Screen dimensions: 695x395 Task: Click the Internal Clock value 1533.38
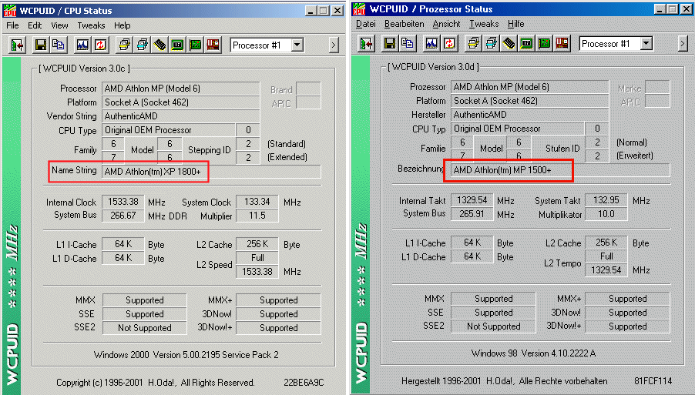pos(123,202)
